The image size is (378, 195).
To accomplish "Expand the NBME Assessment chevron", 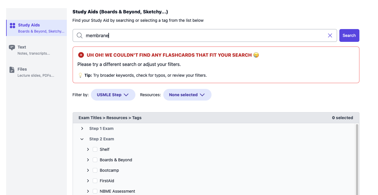I will [88, 191].
